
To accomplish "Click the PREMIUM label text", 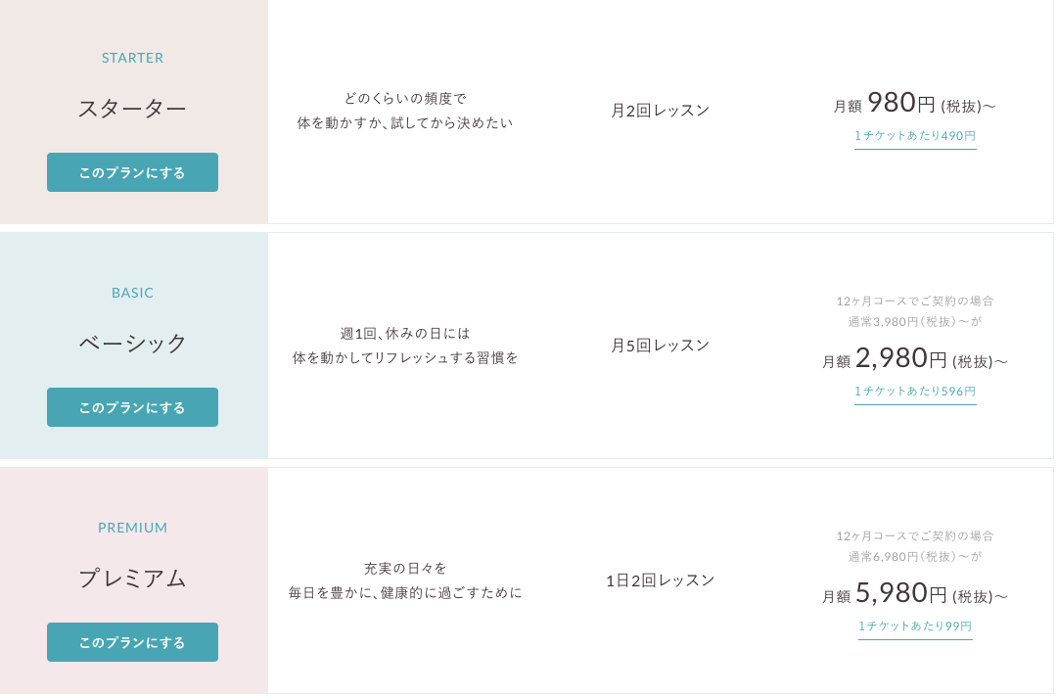I will pyautogui.click(x=133, y=528).
